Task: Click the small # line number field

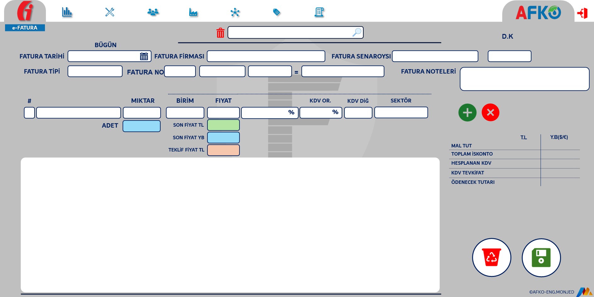Action: tap(29, 113)
